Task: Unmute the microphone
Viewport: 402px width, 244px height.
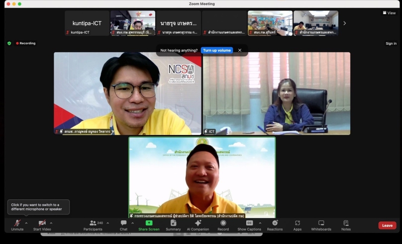Action: pos(17,225)
